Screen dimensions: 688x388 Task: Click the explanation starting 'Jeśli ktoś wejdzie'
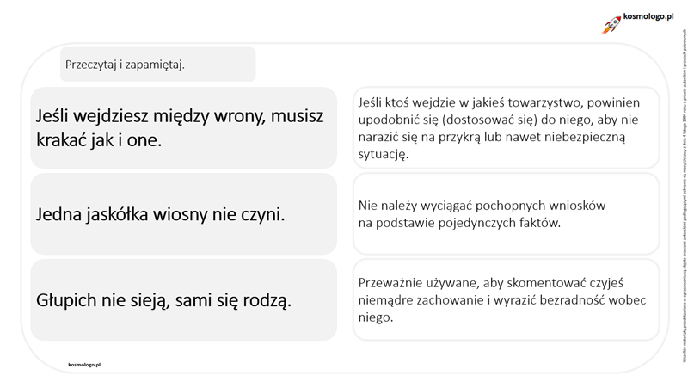coord(506,127)
